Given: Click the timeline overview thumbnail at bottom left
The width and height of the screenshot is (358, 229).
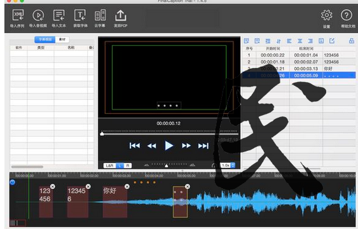Looking at the screenshot, I should tap(18, 223).
